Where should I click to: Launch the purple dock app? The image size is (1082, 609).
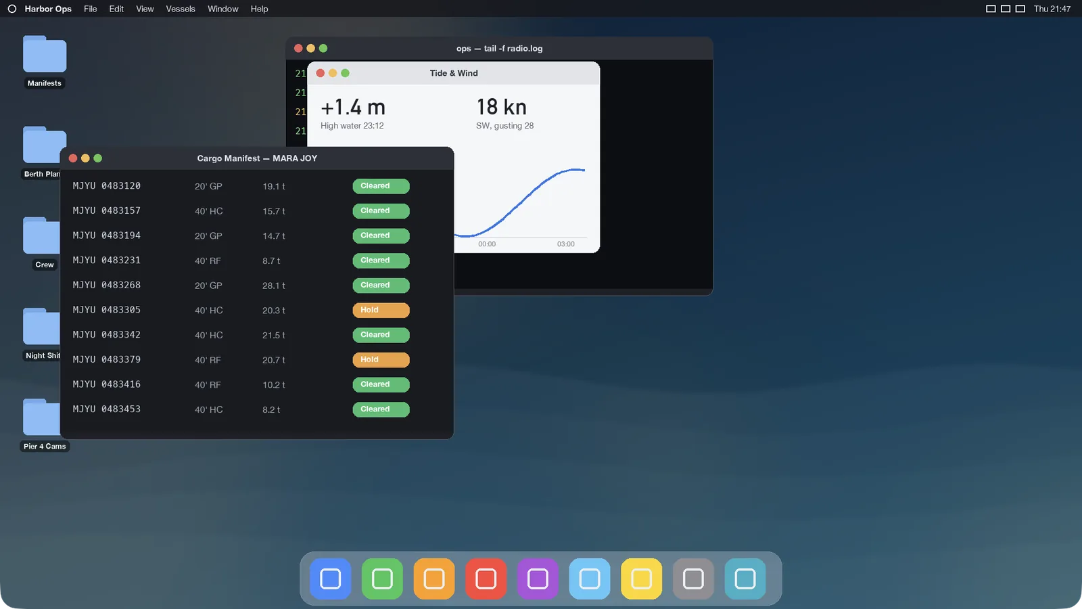pyautogui.click(x=538, y=579)
